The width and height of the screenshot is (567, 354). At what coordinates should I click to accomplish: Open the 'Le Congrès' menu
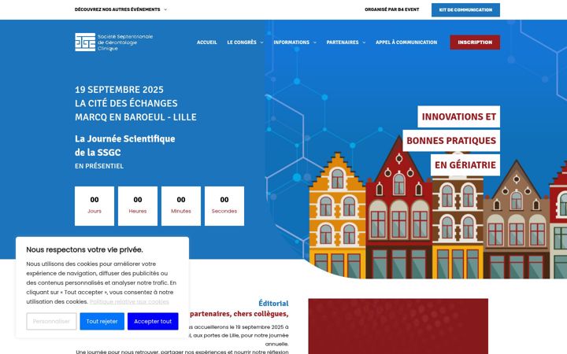click(x=242, y=42)
